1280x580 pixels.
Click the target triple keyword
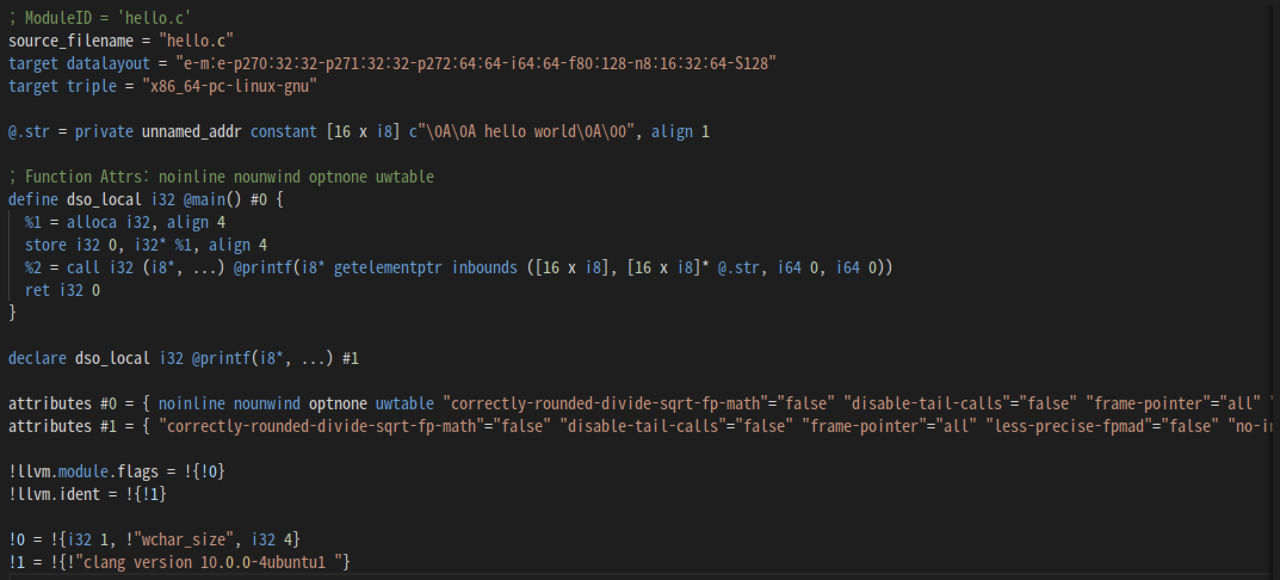[63, 86]
